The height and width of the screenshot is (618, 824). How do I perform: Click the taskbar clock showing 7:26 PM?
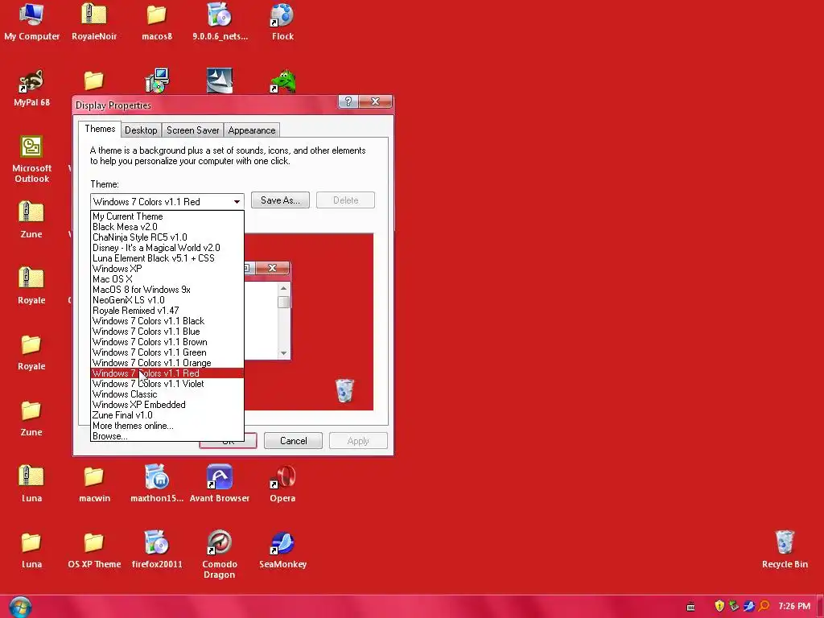[794, 607]
